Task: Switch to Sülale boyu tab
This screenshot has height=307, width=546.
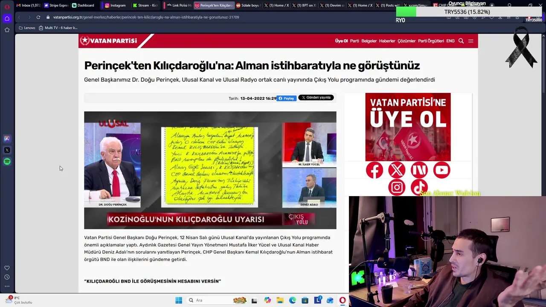Action: coord(248,5)
